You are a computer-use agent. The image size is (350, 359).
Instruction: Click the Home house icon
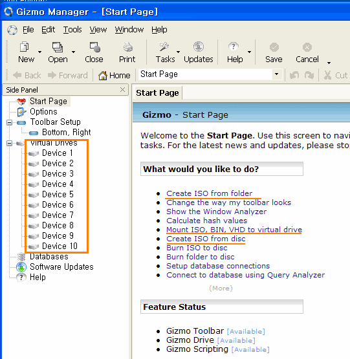coord(103,75)
